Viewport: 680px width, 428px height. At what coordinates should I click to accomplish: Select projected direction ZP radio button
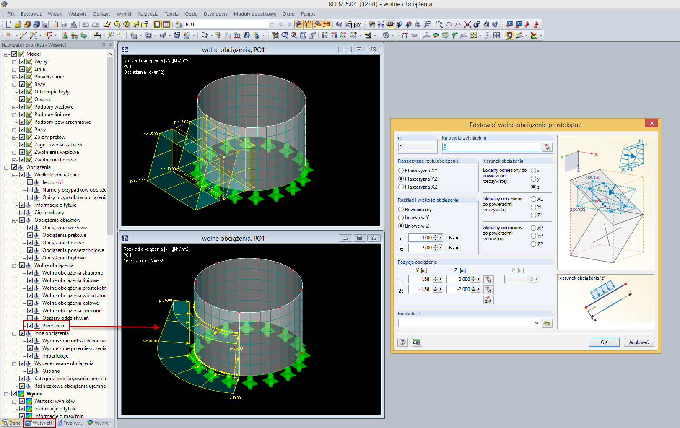click(x=533, y=244)
